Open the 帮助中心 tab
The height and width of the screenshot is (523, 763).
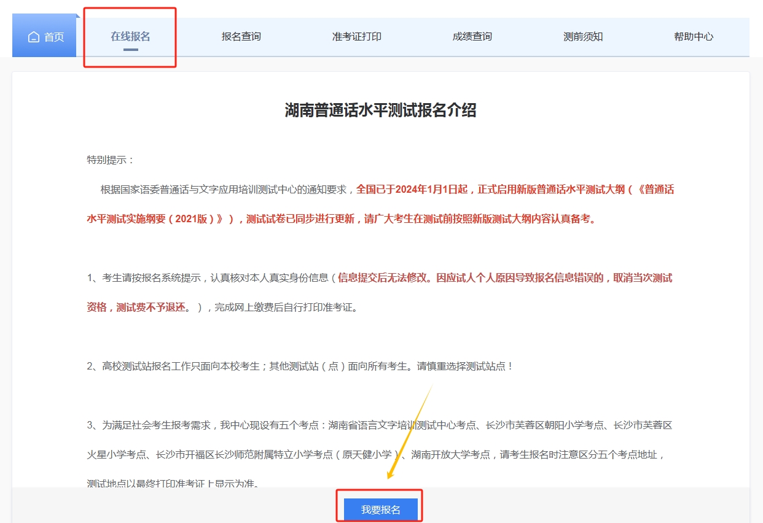tap(694, 36)
